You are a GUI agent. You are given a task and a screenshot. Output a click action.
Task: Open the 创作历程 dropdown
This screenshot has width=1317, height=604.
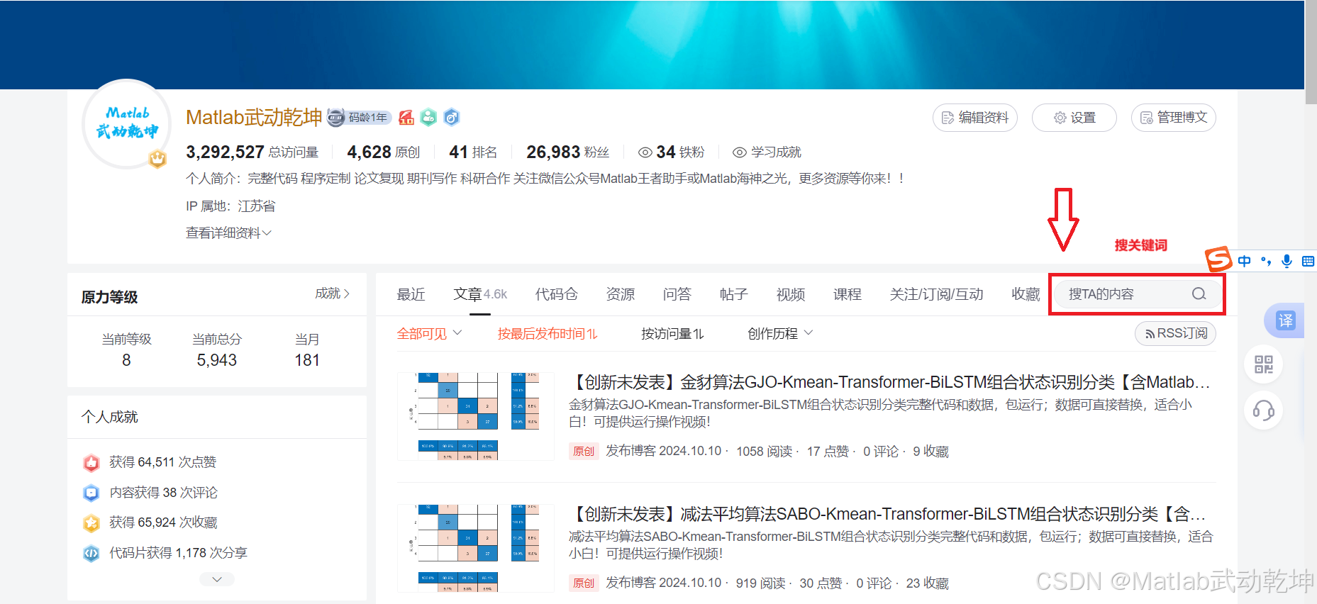[x=780, y=333]
